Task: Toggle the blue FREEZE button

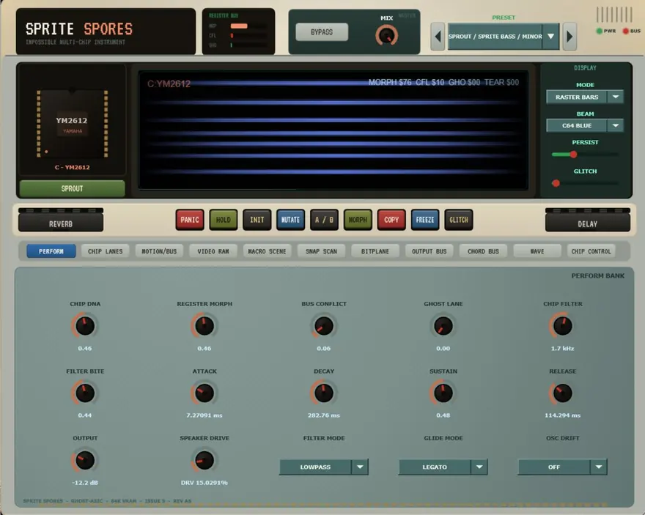Action: coord(425,220)
